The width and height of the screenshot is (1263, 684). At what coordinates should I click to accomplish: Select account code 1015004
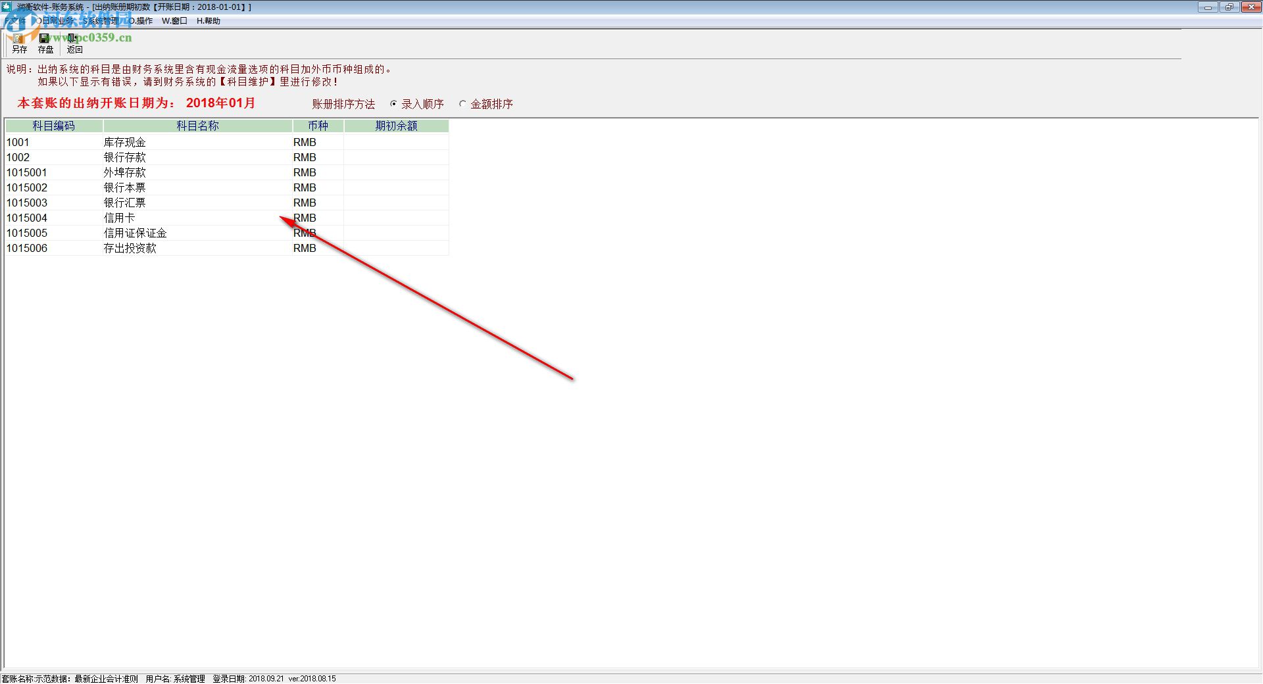(27, 218)
